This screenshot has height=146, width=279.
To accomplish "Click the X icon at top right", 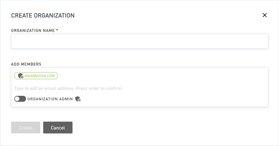I will 265,15.
